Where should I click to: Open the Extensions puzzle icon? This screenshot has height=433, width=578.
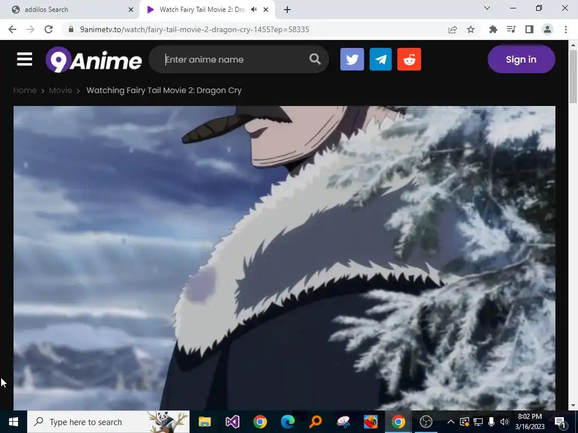pos(493,29)
